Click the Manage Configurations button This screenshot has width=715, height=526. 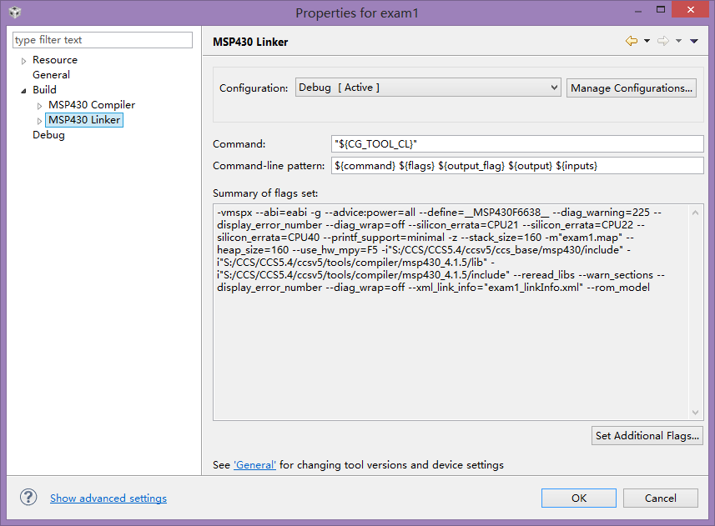632,88
